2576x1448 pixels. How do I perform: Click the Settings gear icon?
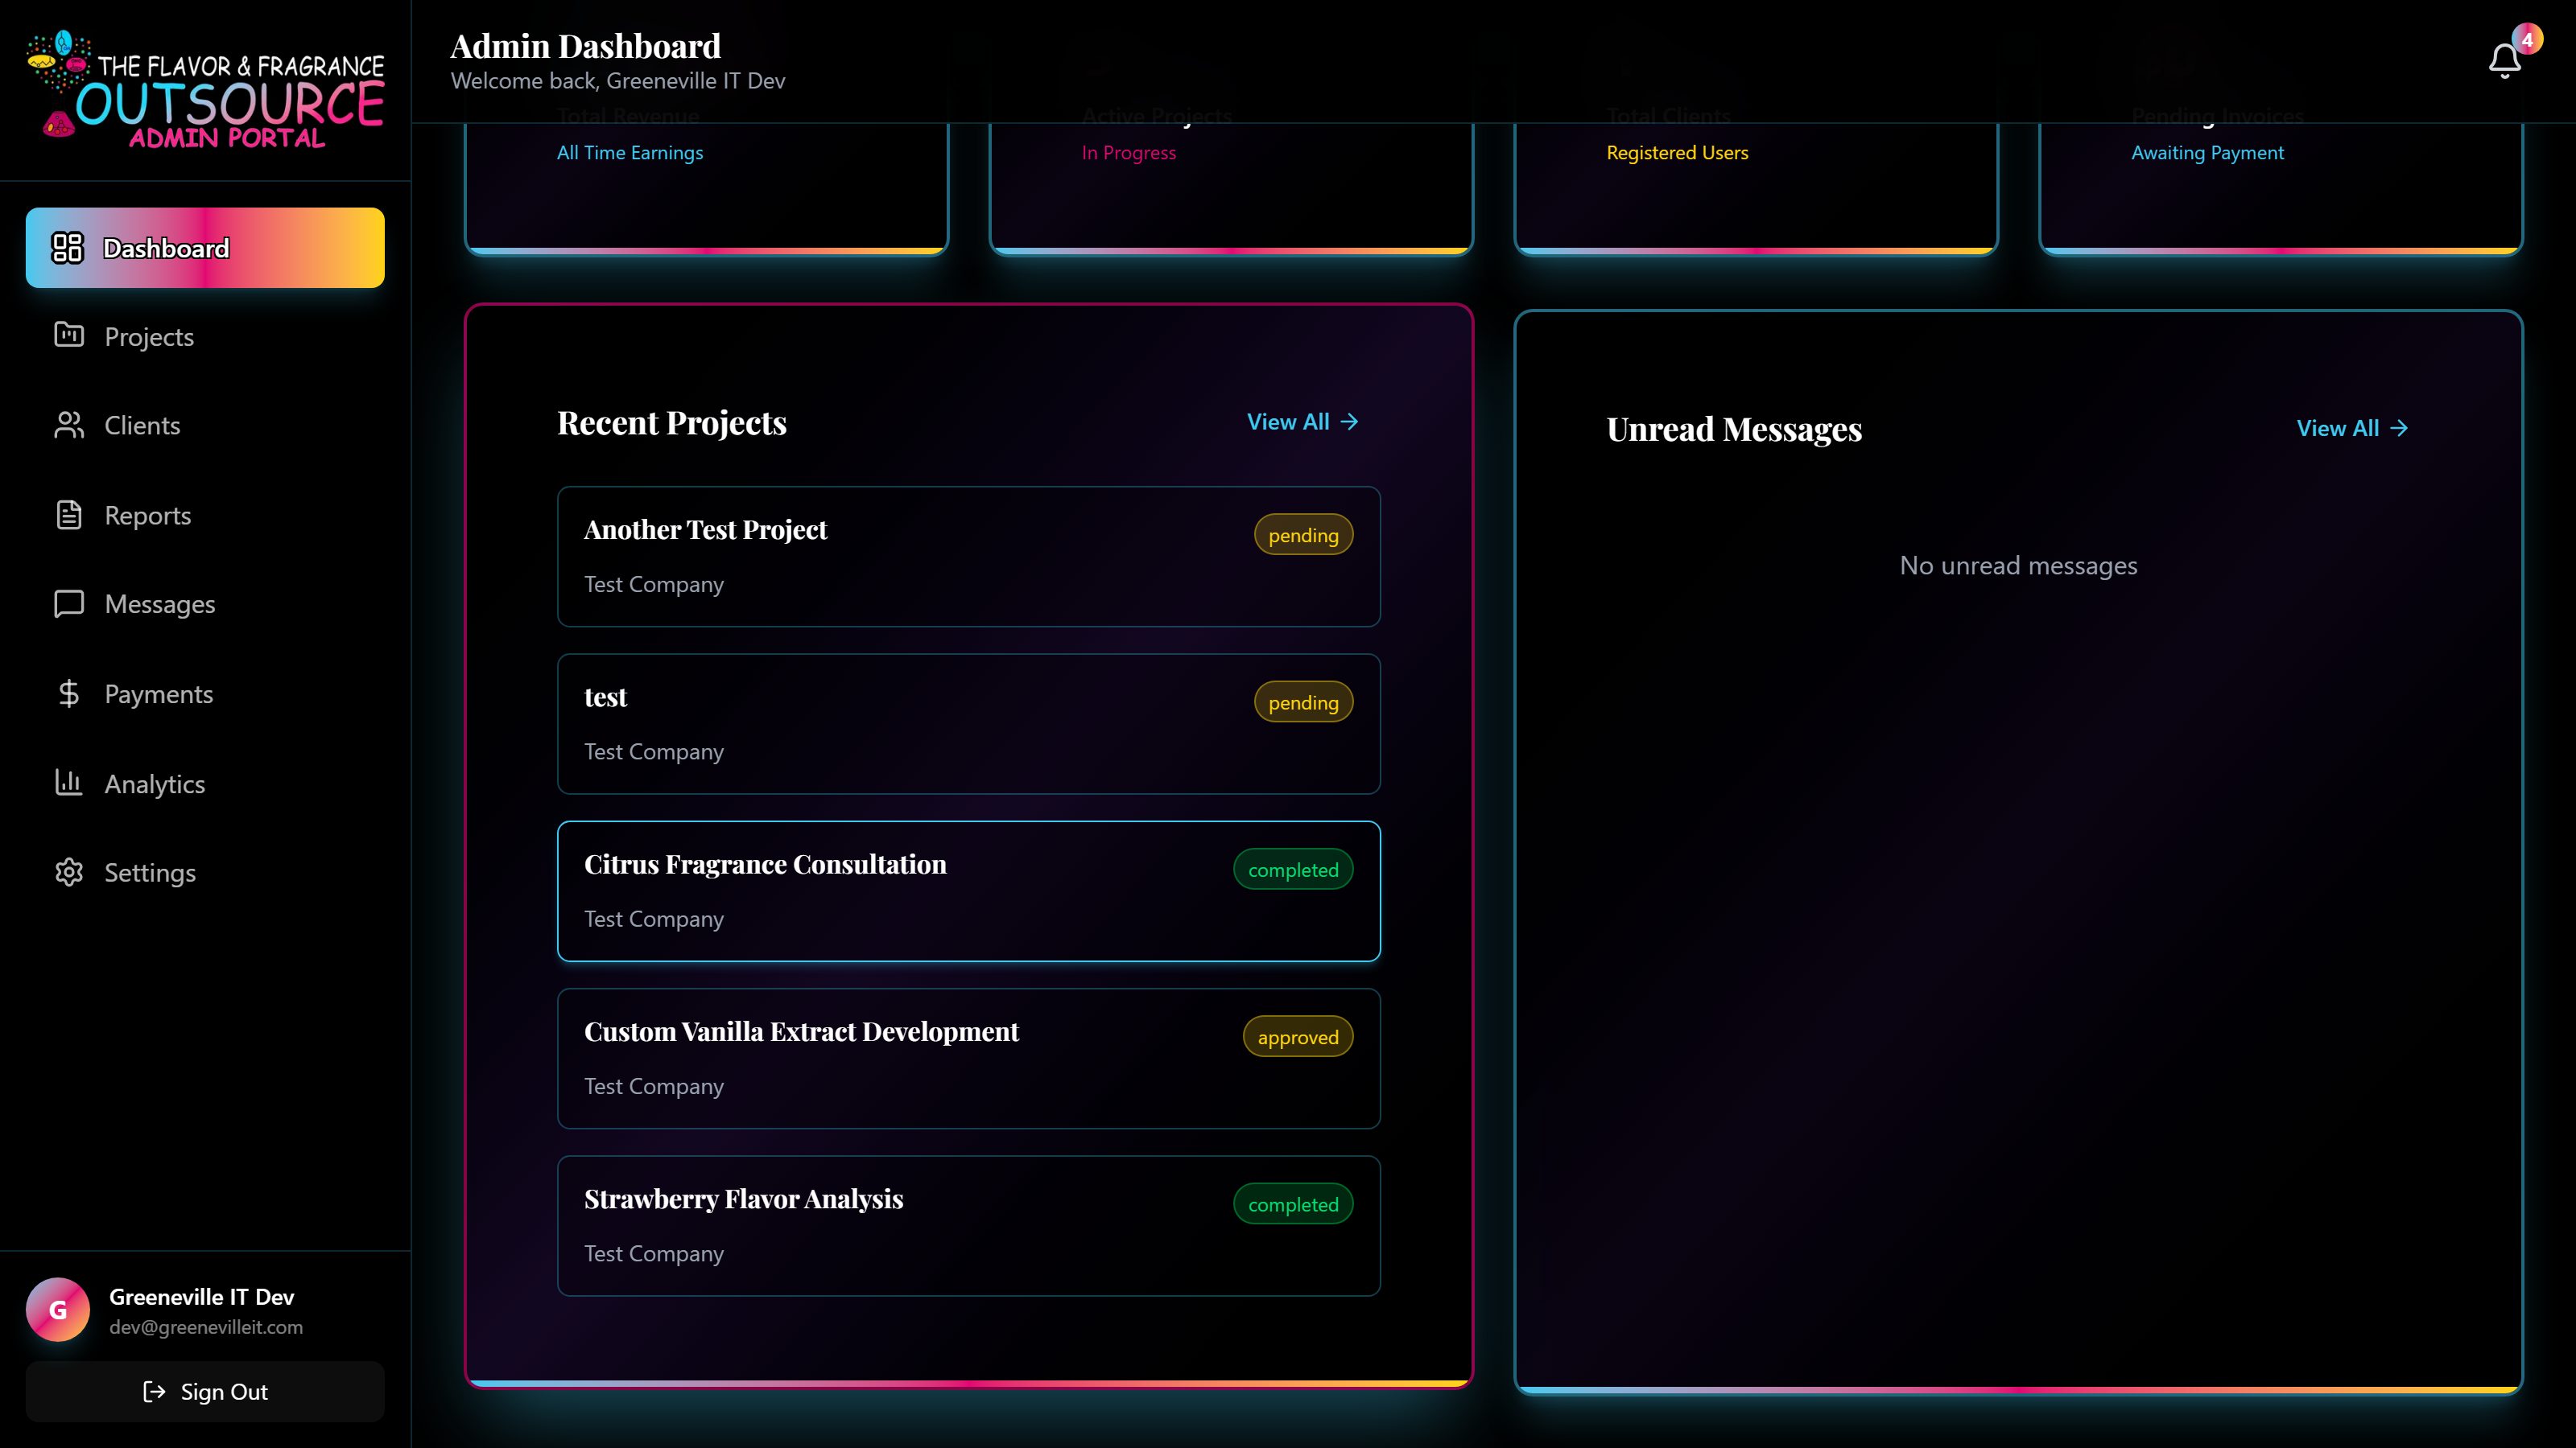click(x=67, y=872)
